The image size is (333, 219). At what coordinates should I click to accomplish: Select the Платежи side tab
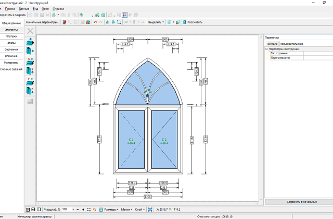click(x=11, y=36)
